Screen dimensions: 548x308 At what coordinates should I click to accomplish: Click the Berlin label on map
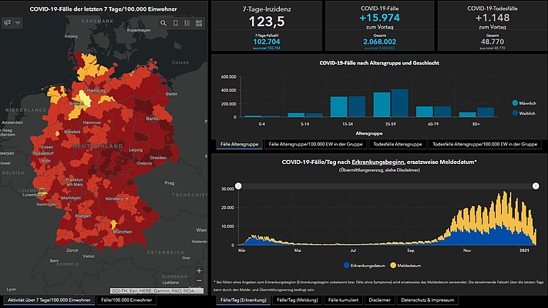tap(152, 119)
